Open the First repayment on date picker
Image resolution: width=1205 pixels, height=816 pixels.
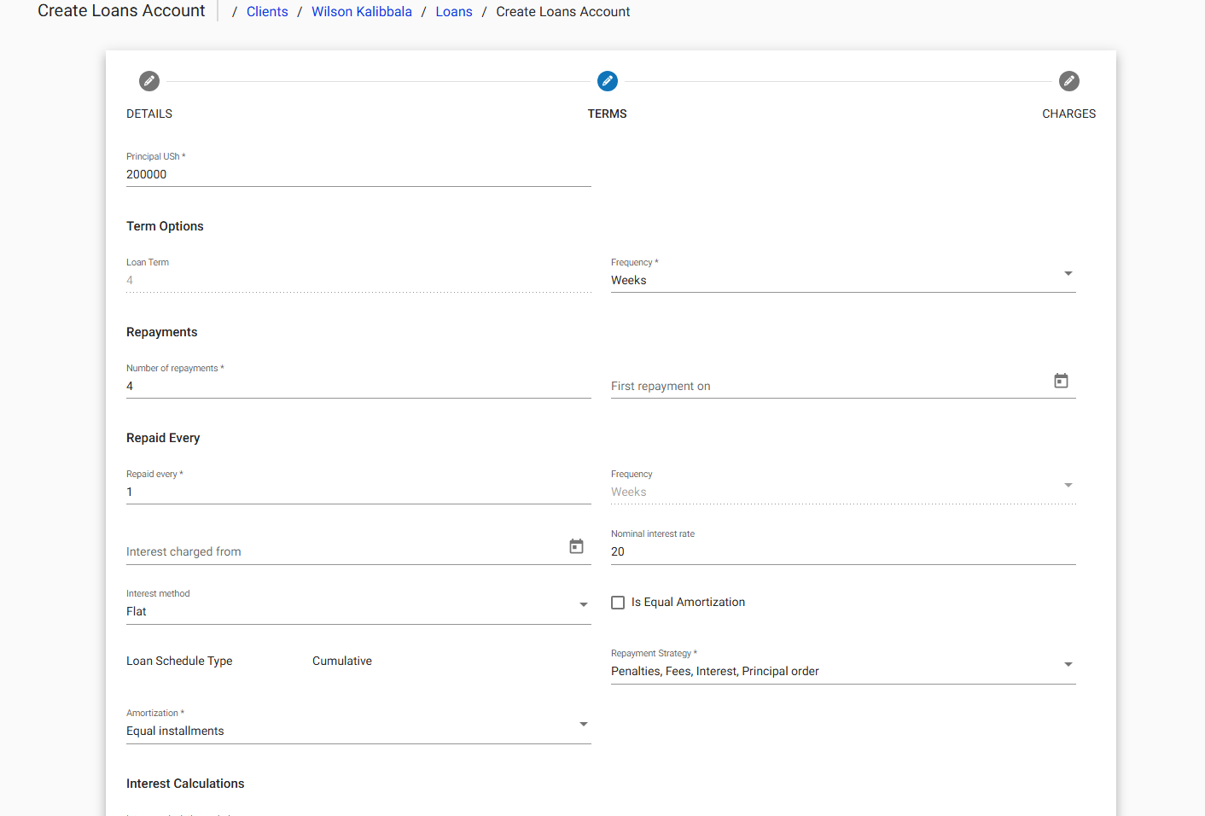pyautogui.click(x=1061, y=381)
